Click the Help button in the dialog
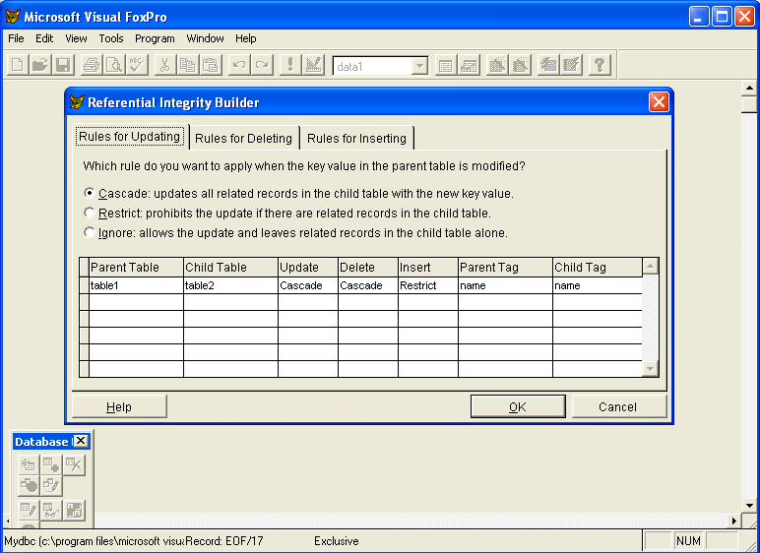The height and width of the screenshot is (553, 760). 119,406
